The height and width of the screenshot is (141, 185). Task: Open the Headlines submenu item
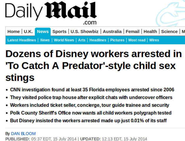tap(98, 40)
